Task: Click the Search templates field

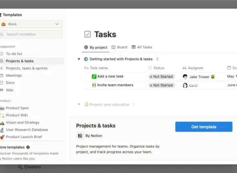Action: (31, 34)
